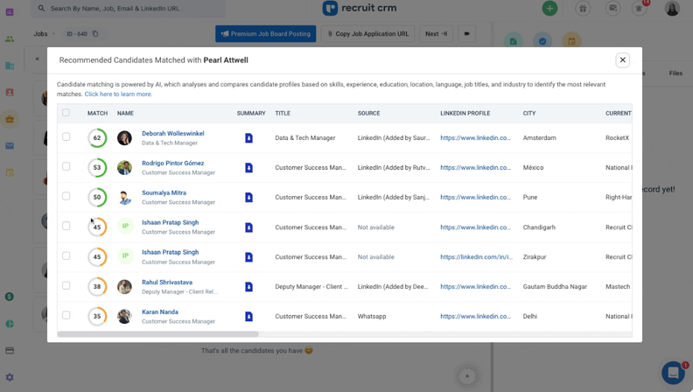This screenshot has width=693, height=392.
Task: Select checkbox for Rahul Shrivastava
Action: (66, 285)
